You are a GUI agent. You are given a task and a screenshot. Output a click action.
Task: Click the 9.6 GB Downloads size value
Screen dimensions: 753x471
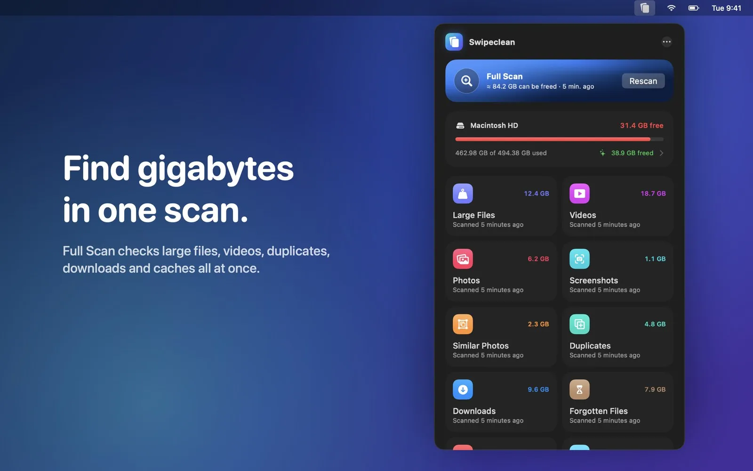pos(538,390)
